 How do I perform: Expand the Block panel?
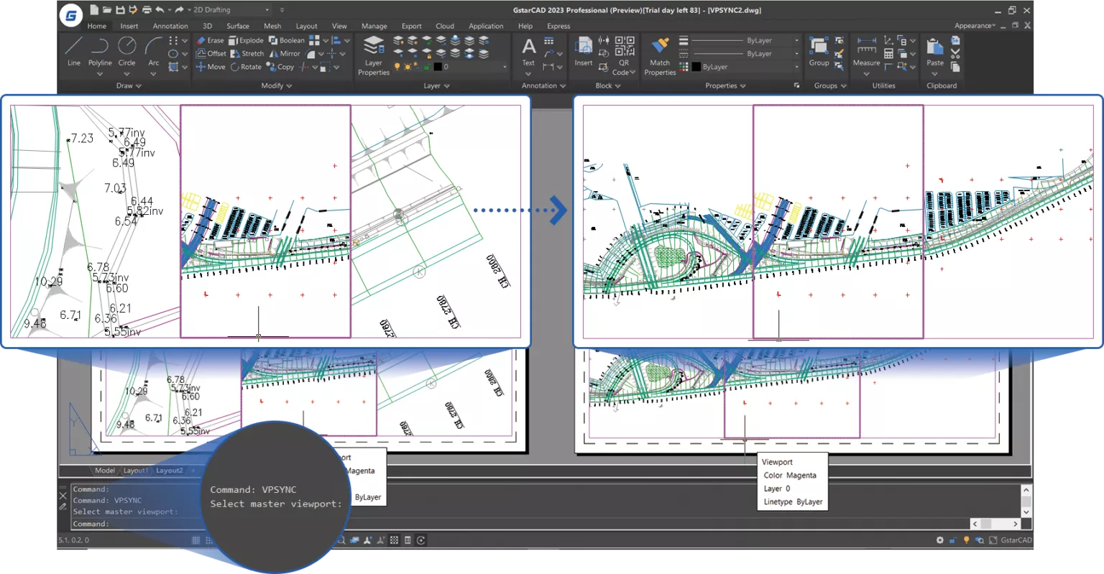tap(608, 85)
